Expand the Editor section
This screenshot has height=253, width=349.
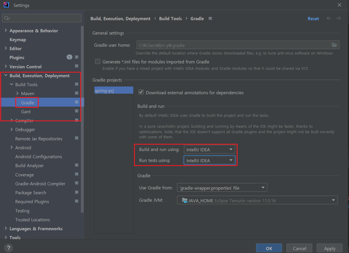click(6, 48)
